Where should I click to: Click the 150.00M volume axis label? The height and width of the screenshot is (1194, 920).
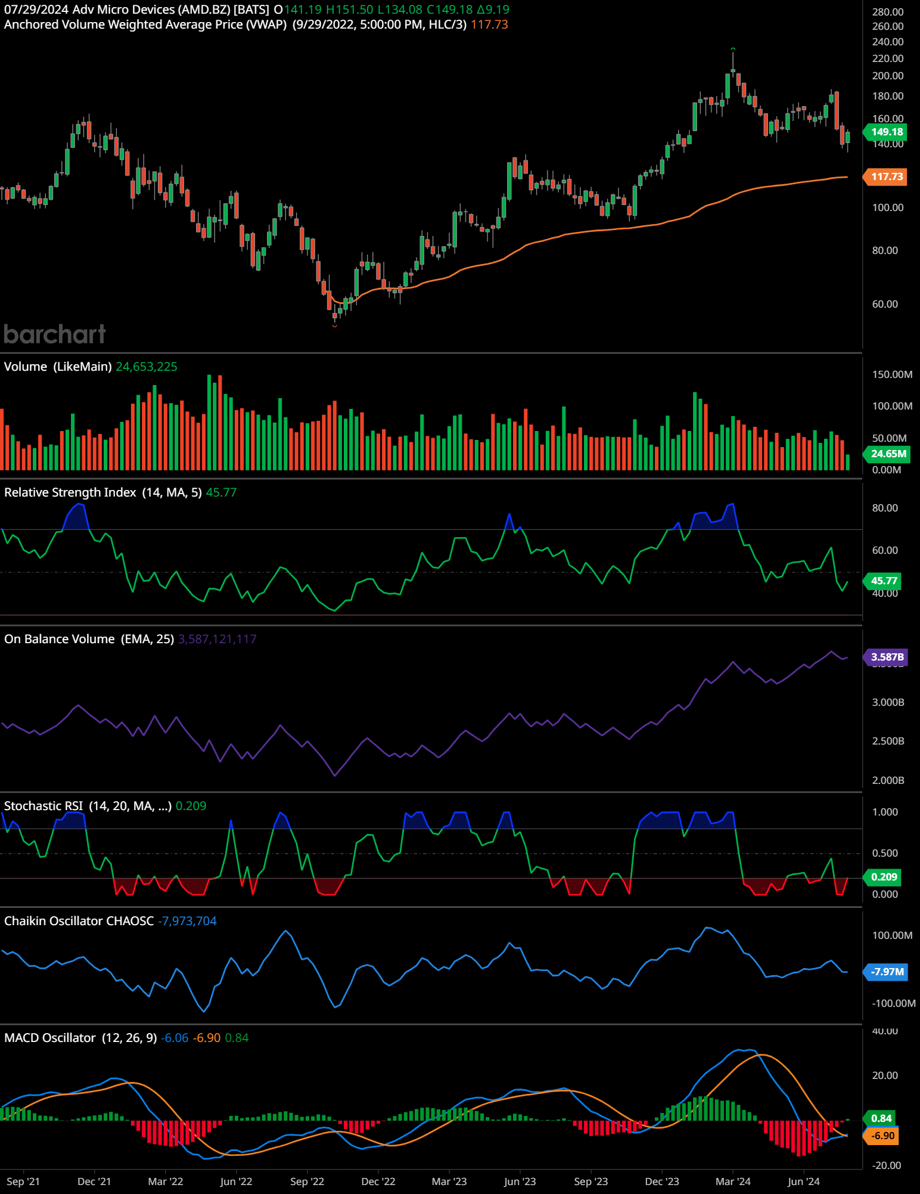coord(892,374)
